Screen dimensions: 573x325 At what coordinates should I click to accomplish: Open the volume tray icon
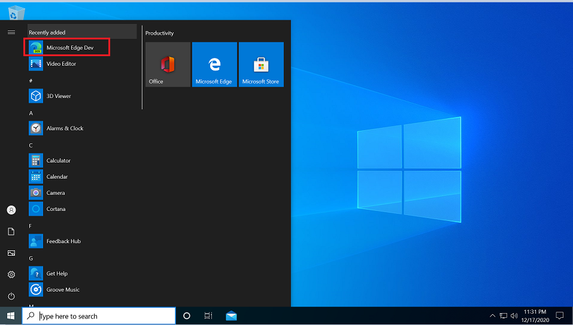pyautogui.click(x=514, y=316)
